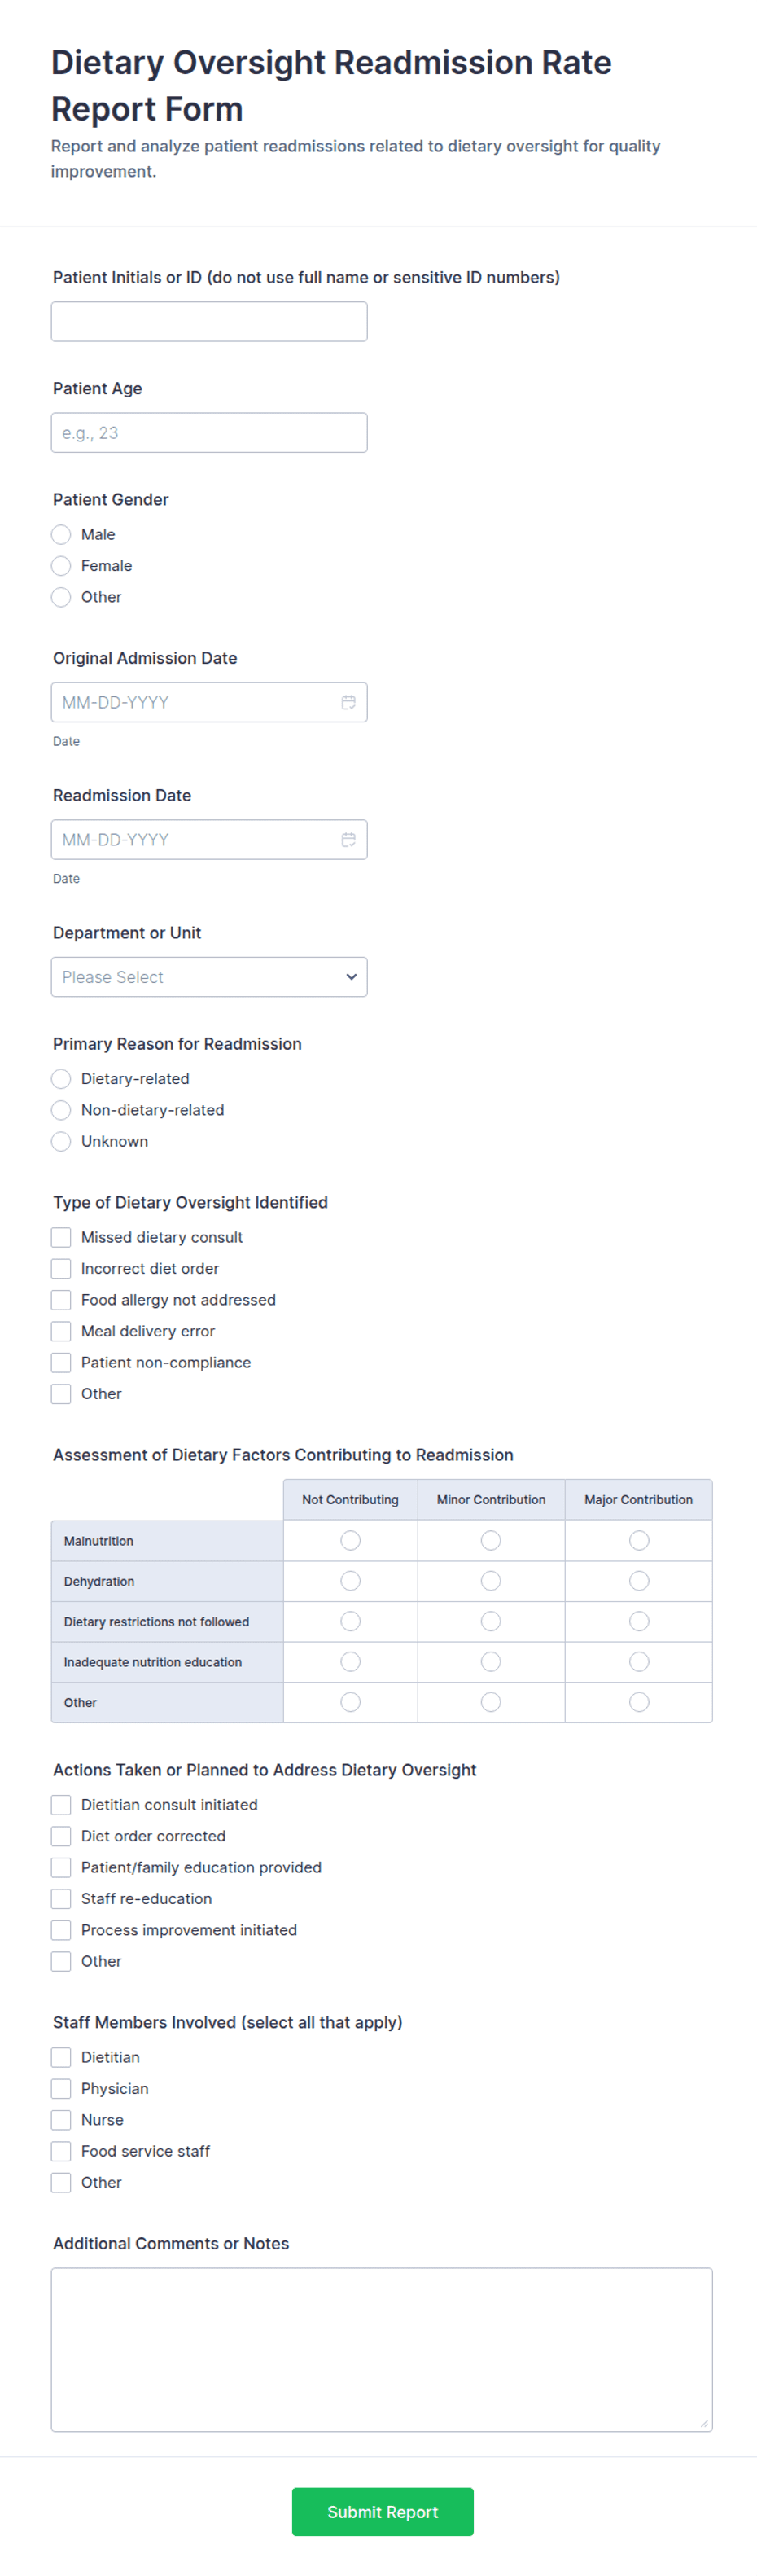
Task: Tick the Food service staff checkbox
Action: (61, 2150)
